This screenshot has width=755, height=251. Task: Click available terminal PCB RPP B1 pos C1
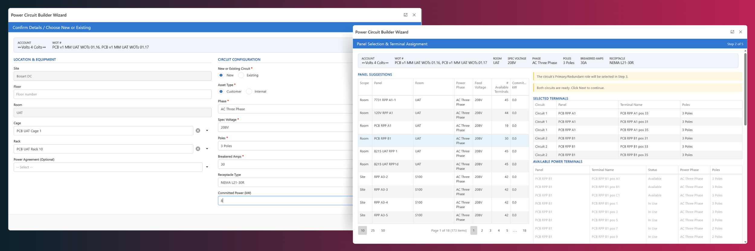[x=638, y=195]
